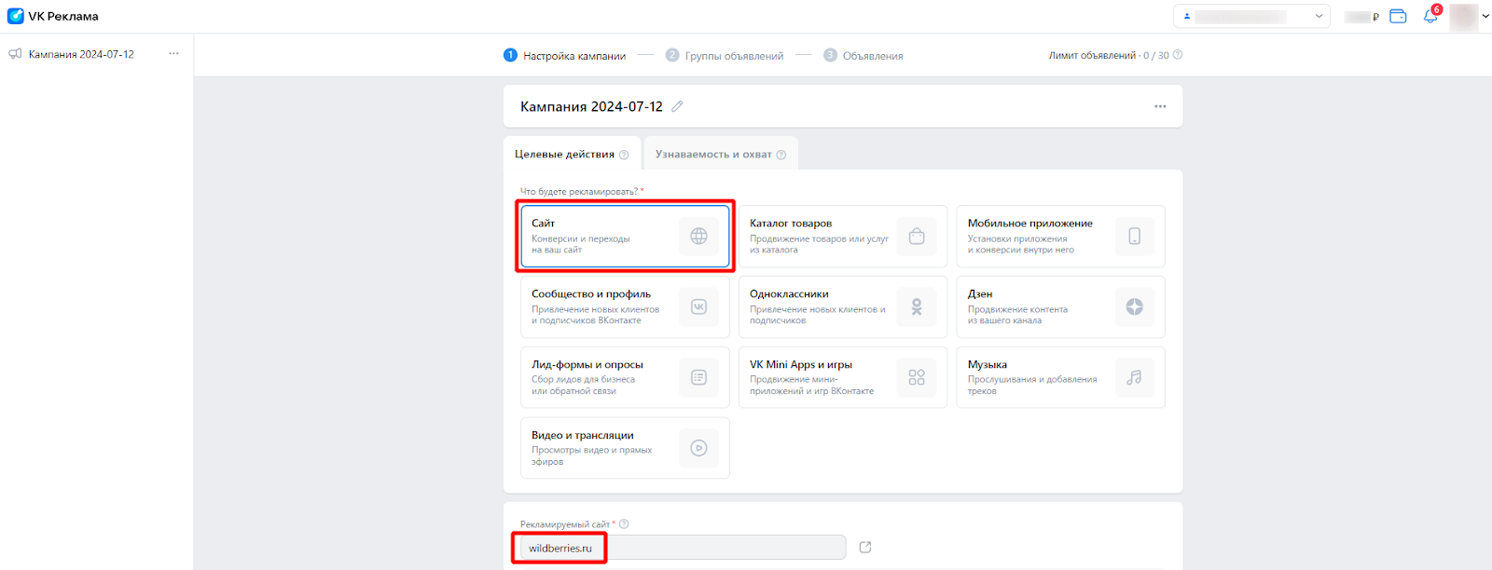The height and width of the screenshot is (570, 1492).
Task: Pick Видео и трансляции option
Action: tap(625, 448)
